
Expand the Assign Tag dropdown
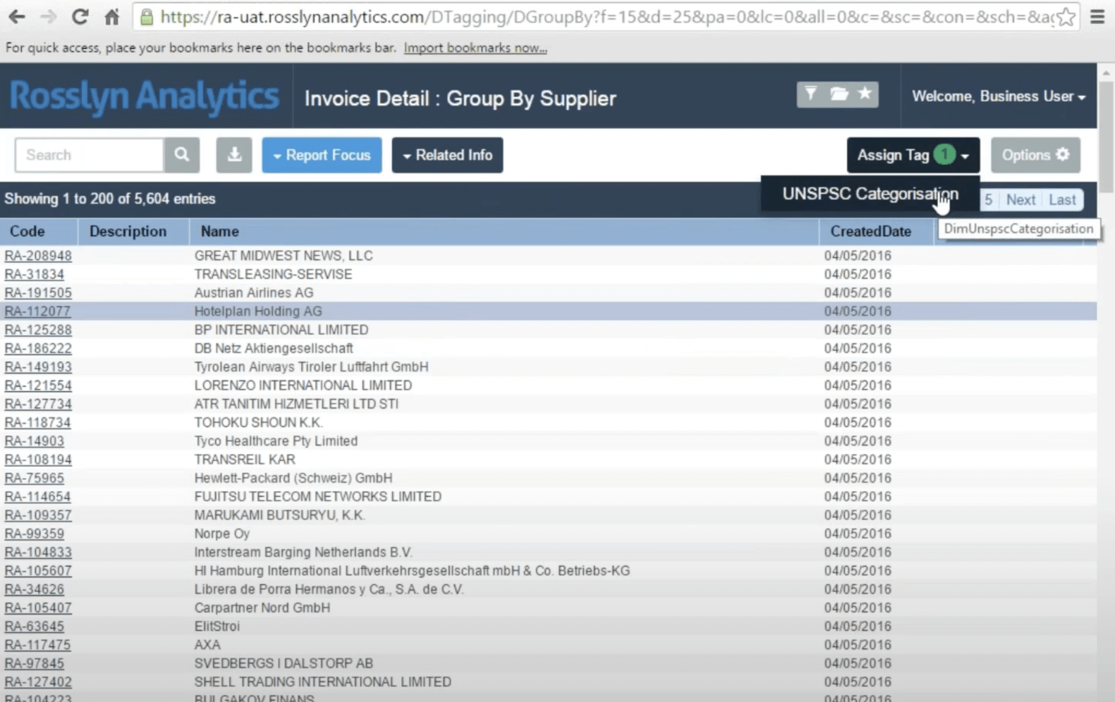(913, 155)
